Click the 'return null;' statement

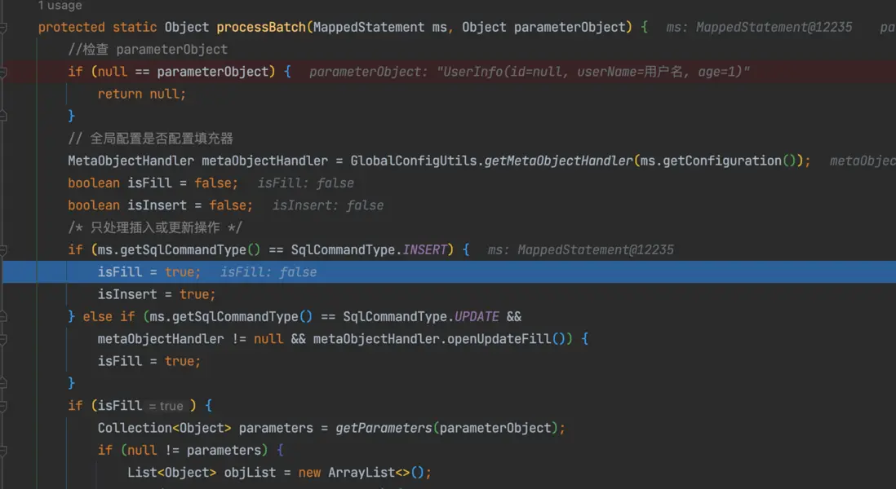pyautogui.click(x=142, y=95)
